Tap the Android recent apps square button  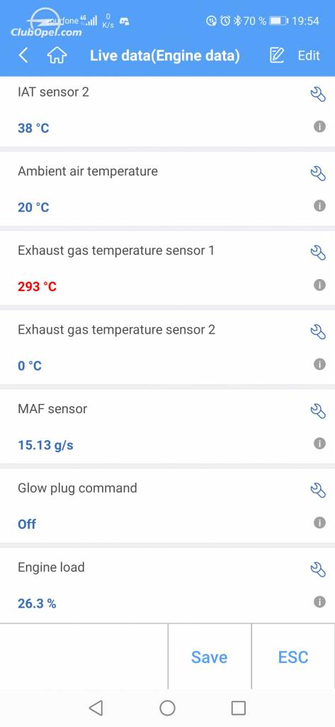[238, 708]
